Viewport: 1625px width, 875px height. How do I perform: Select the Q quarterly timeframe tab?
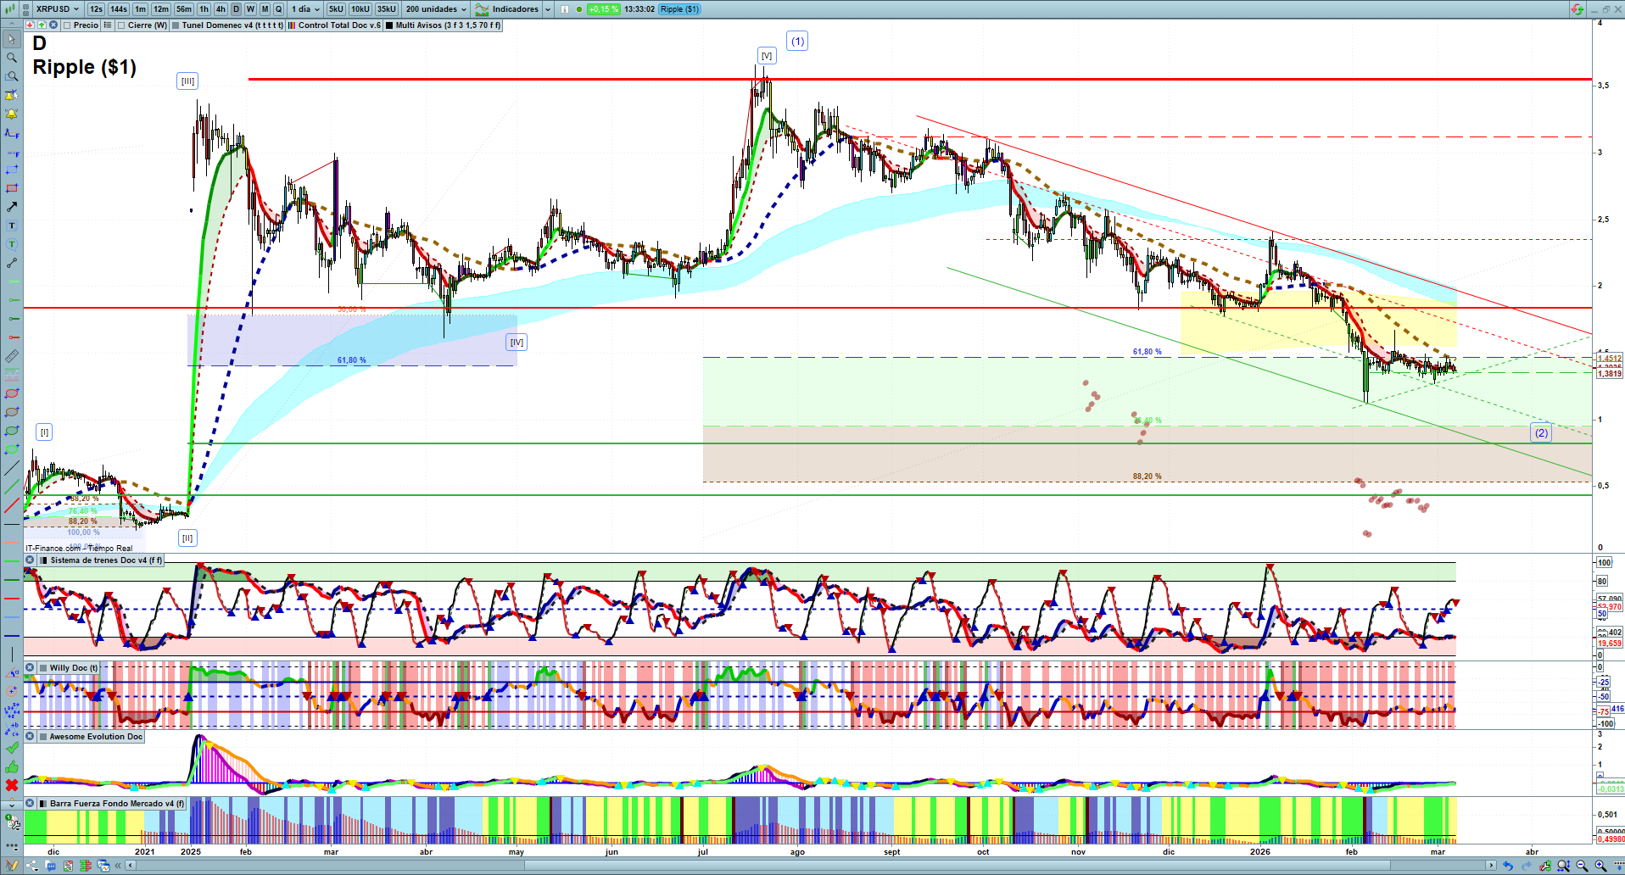[x=278, y=9]
